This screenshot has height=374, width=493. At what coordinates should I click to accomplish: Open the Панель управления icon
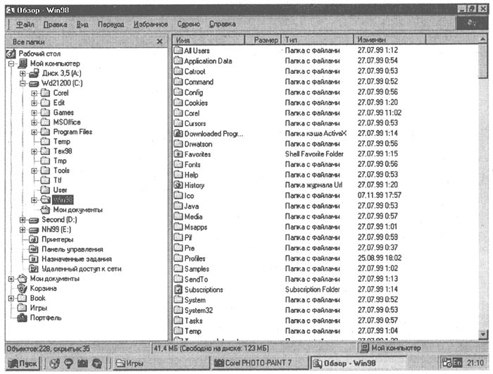click(34, 249)
